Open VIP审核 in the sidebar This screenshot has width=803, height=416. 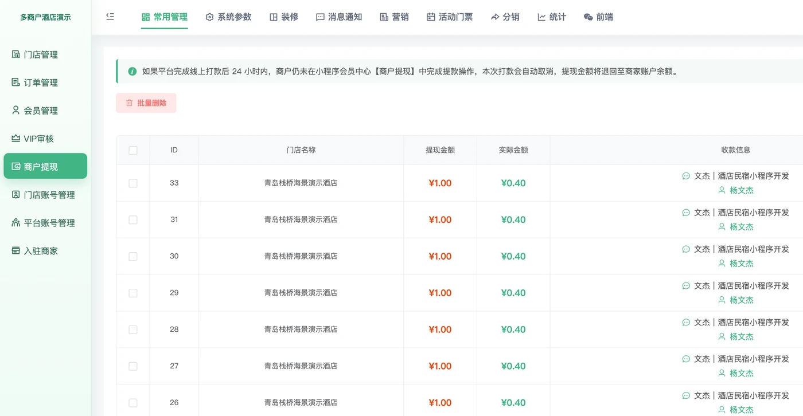click(x=45, y=138)
